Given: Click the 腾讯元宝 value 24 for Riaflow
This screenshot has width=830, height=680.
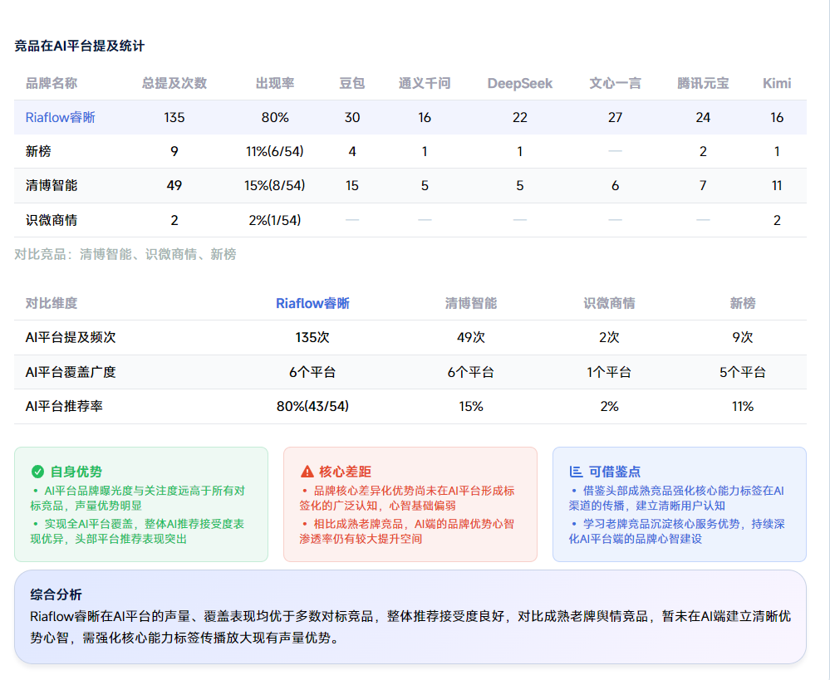Looking at the screenshot, I should coord(703,117).
